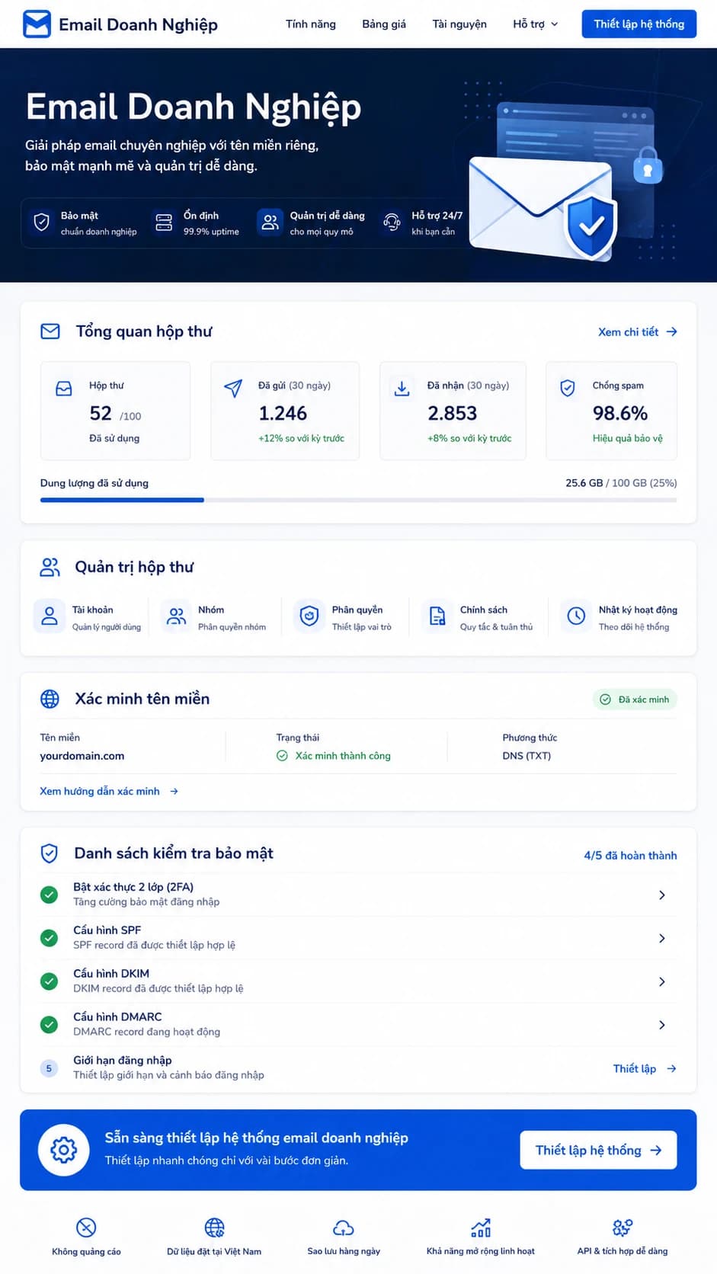Open the Chính sách document icon
Image resolution: width=717 pixels, height=1274 pixels.
[x=437, y=616]
